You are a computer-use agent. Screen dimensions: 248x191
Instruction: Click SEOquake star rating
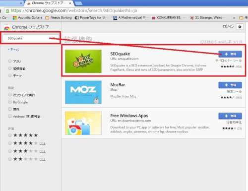pos(228,66)
